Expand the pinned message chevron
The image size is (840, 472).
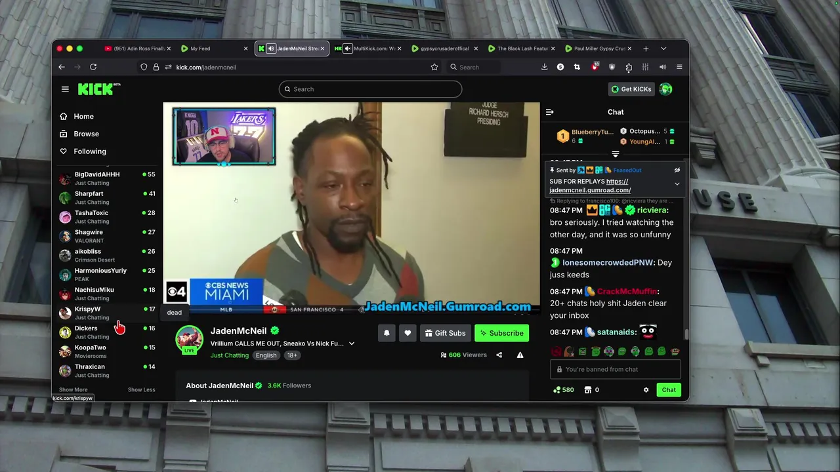677,184
